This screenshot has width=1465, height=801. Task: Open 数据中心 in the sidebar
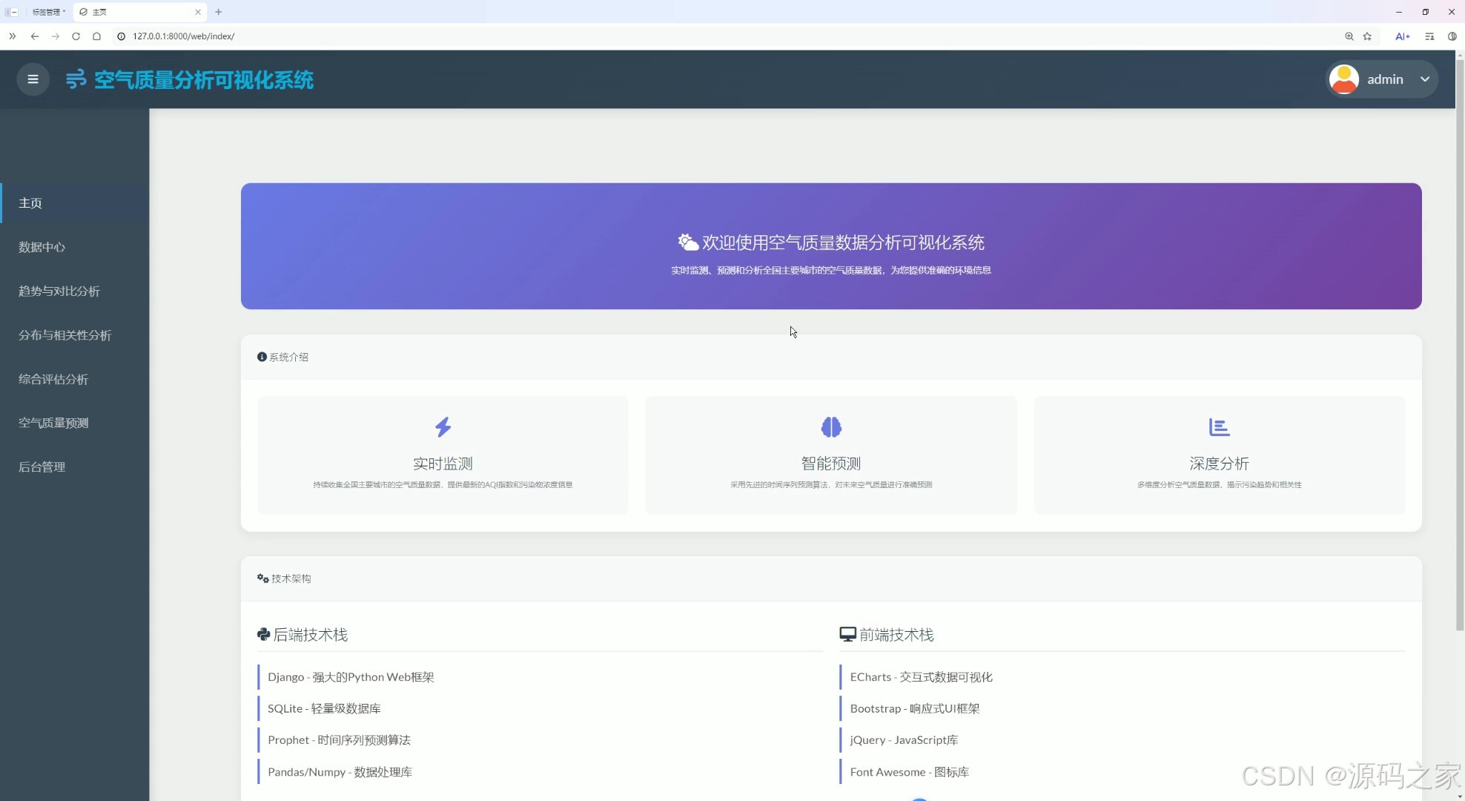click(42, 247)
